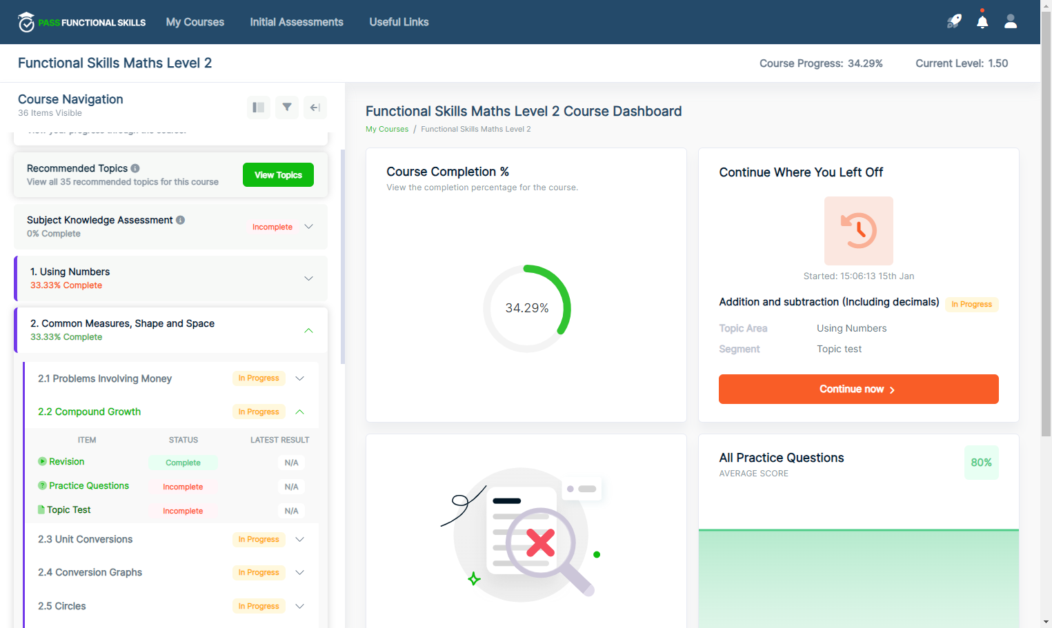Click the Pass Functional Skills logo
This screenshot has height=628, width=1052.
click(82, 22)
